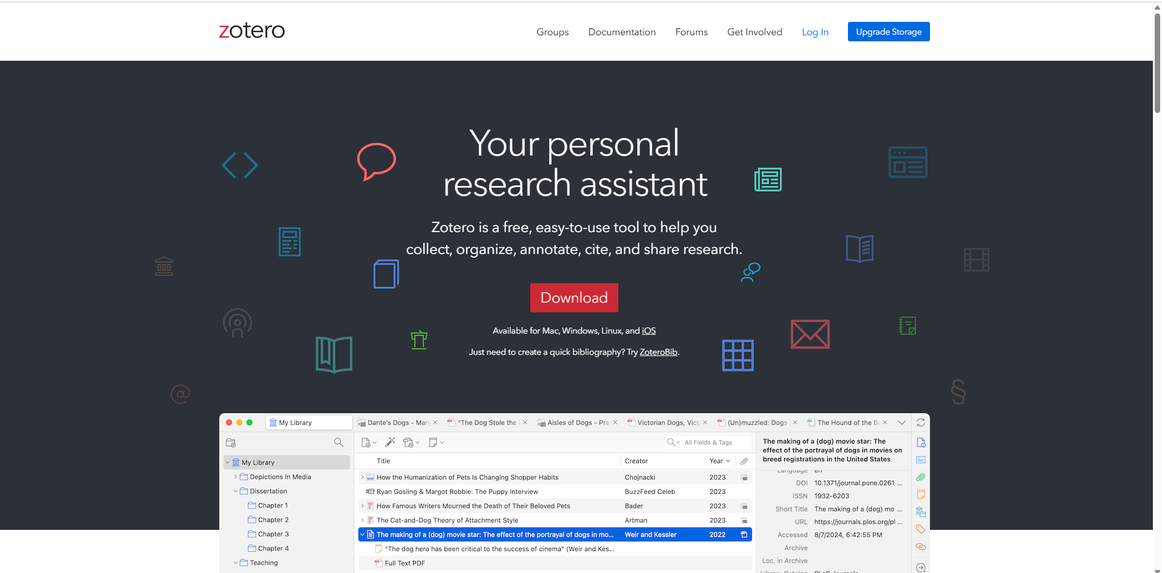Open the search mode dropdown magnifier
Viewport: 1162px width, 573px height.
pyautogui.click(x=673, y=442)
